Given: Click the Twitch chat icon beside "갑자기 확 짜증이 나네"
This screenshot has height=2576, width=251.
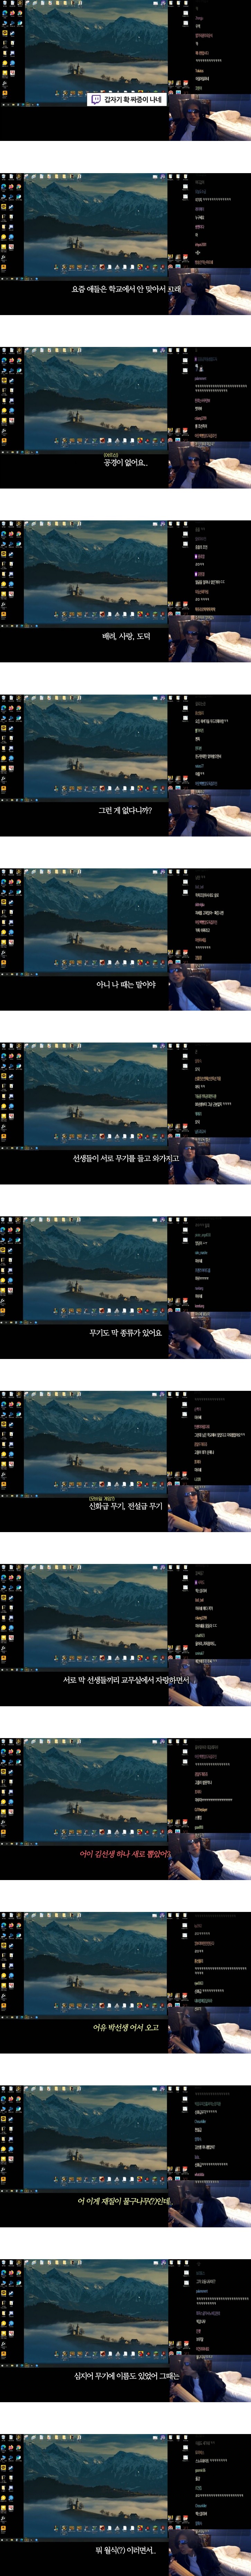Looking at the screenshot, I should pyautogui.click(x=95, y=100).
